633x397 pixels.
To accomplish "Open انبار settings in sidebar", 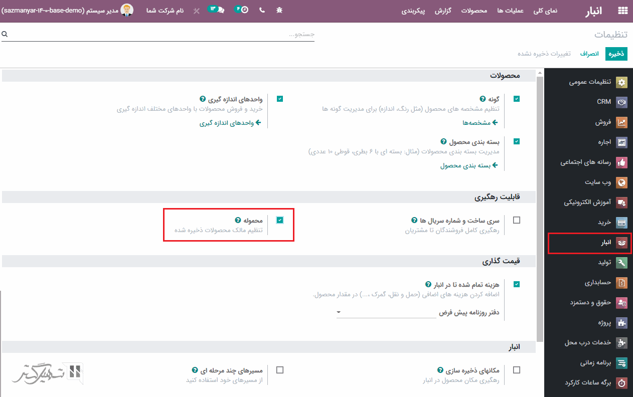I will [x=589, y=243].
